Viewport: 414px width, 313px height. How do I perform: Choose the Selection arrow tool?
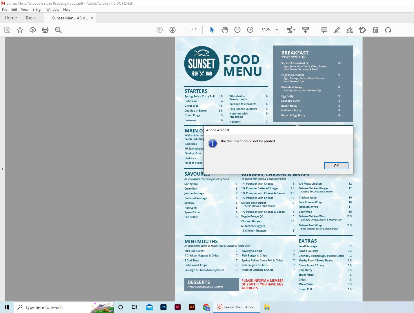pyautogui.click(x=212, y=30)
